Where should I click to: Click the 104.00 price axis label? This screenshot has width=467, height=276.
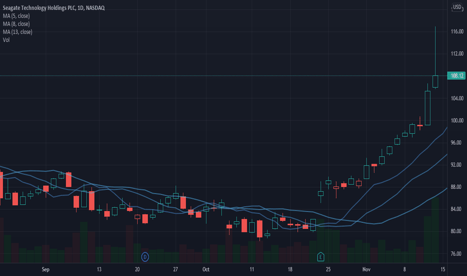tap(457, 98)
